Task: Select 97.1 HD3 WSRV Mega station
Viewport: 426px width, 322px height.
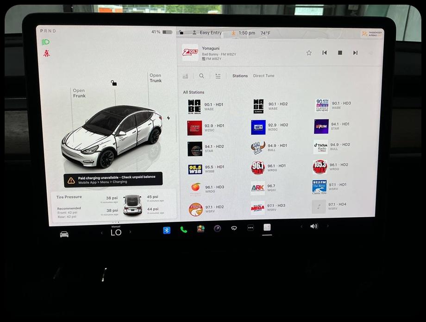Action: pyautogui.click(x=268, y=208)
